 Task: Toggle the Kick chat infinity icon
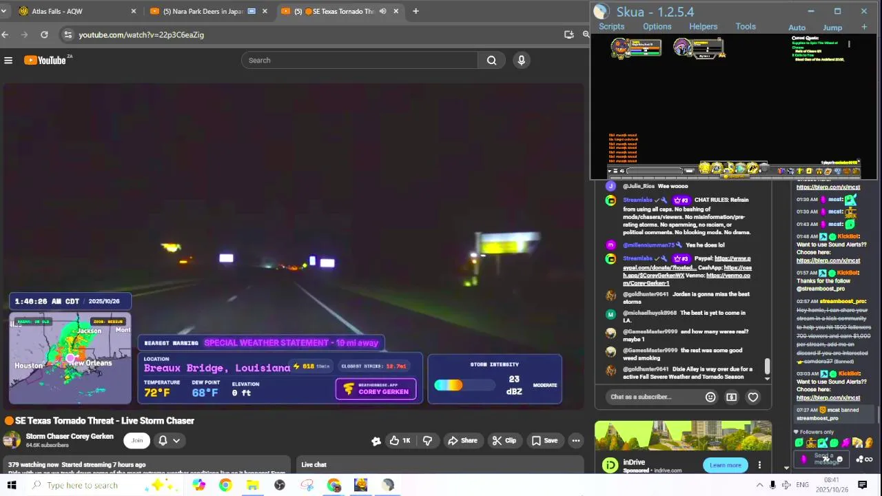tap(868, 459)
